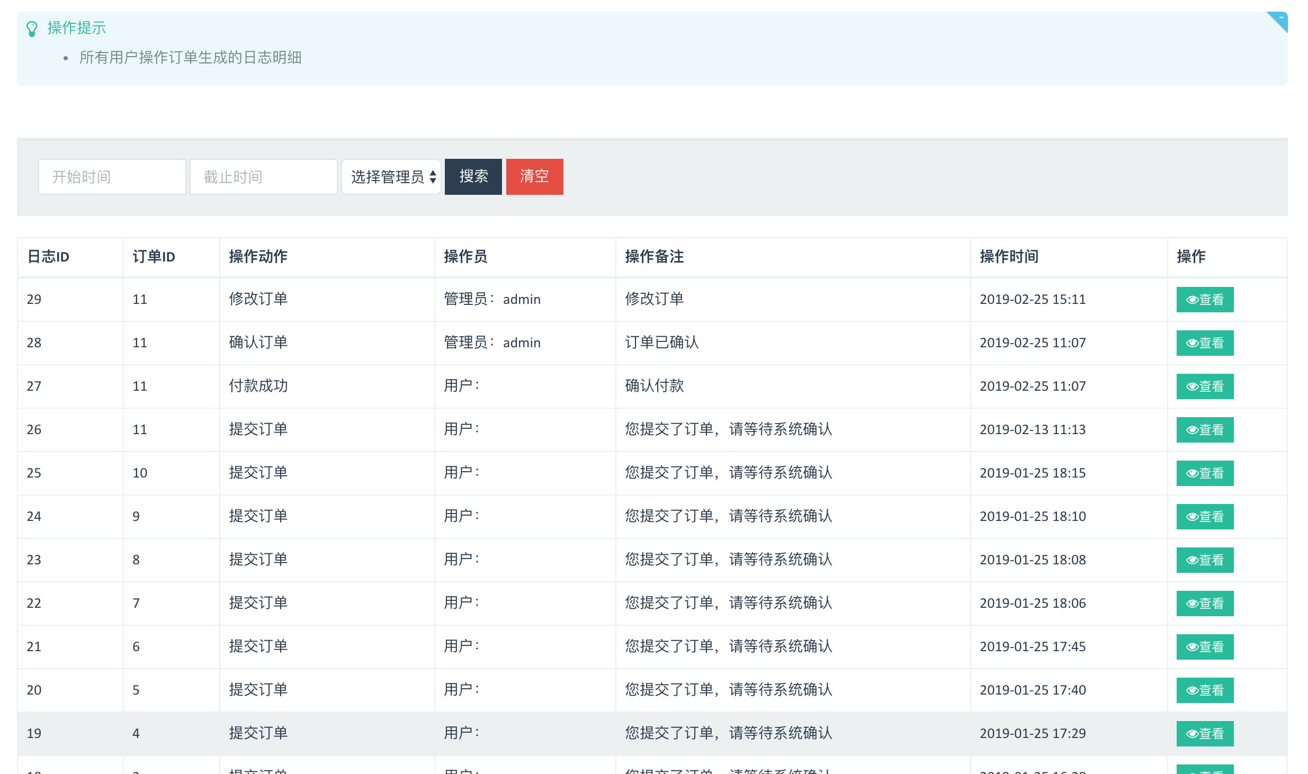Open 查看 in highlighted row 19
Image resolution: width=1308 pixels, height=774 pixels.
point(1204,734)
